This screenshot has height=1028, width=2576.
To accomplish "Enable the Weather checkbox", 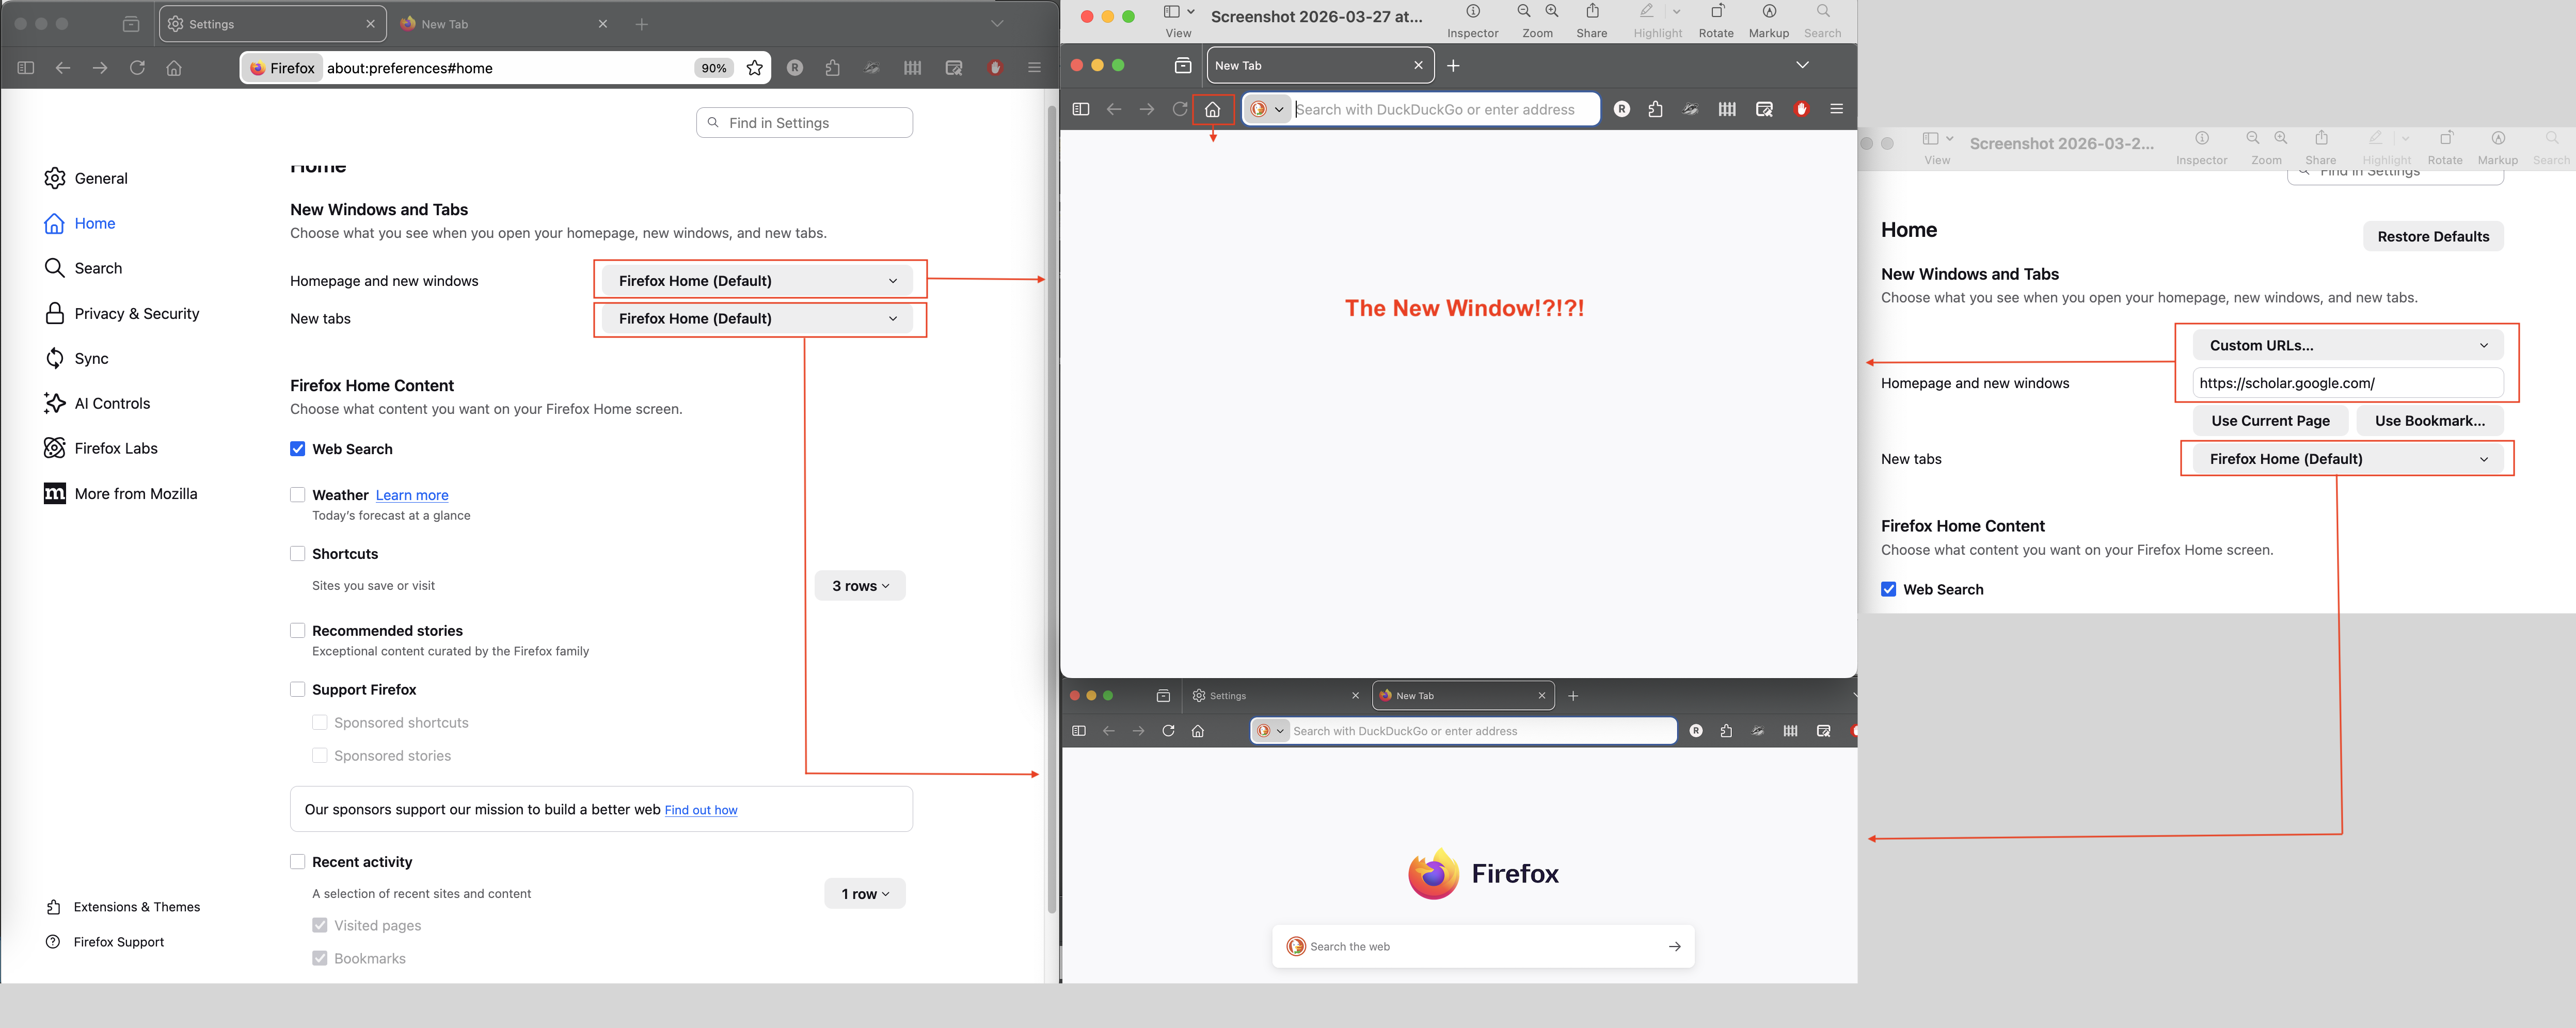I will (x=297, y=495).
